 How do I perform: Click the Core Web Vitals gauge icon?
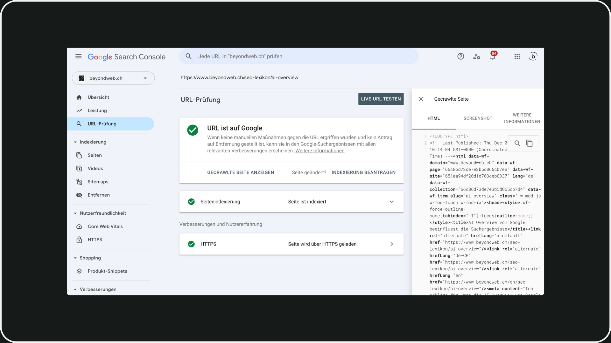tap(79, 226)
